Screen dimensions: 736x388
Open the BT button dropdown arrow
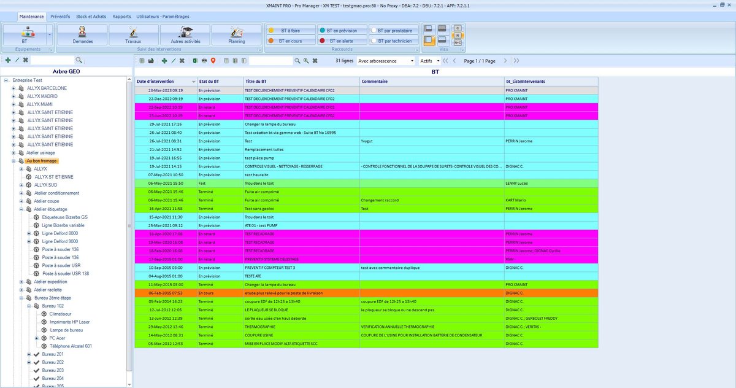tap(50, 34)
